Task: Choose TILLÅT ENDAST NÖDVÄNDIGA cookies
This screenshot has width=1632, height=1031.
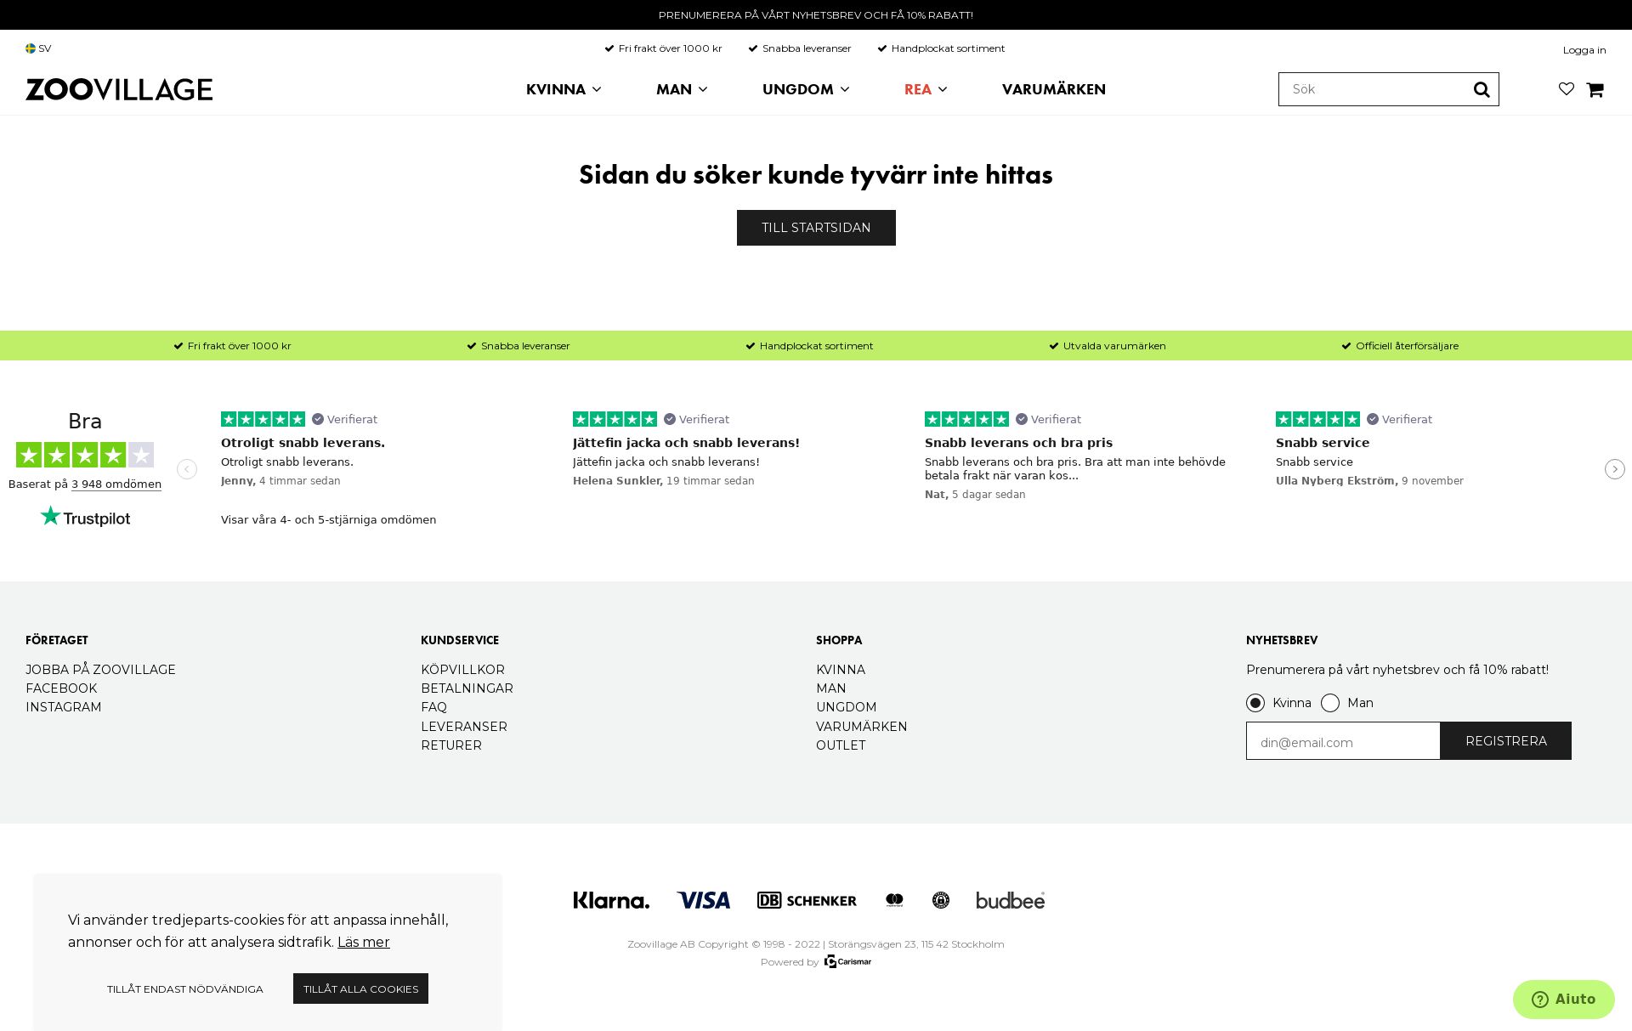Action: (x=185, y=989)
